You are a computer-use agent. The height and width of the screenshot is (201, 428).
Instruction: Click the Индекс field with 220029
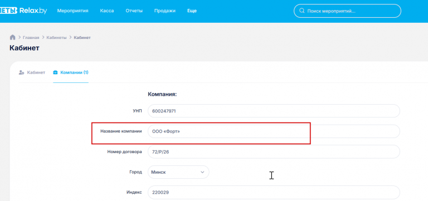[x=274, y=192]
